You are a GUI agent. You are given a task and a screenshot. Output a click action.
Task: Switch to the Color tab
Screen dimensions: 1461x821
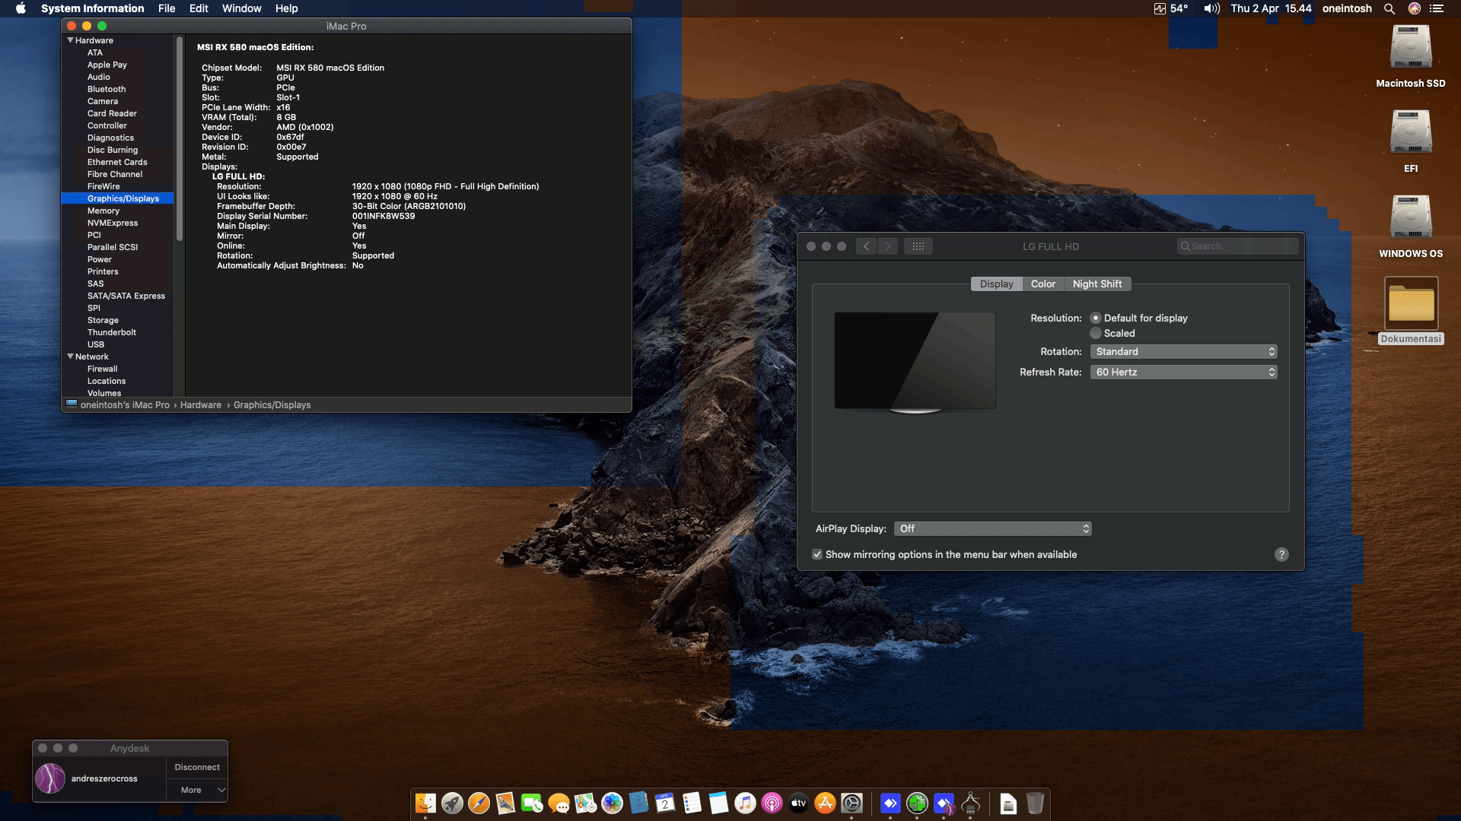(1042, 284)
